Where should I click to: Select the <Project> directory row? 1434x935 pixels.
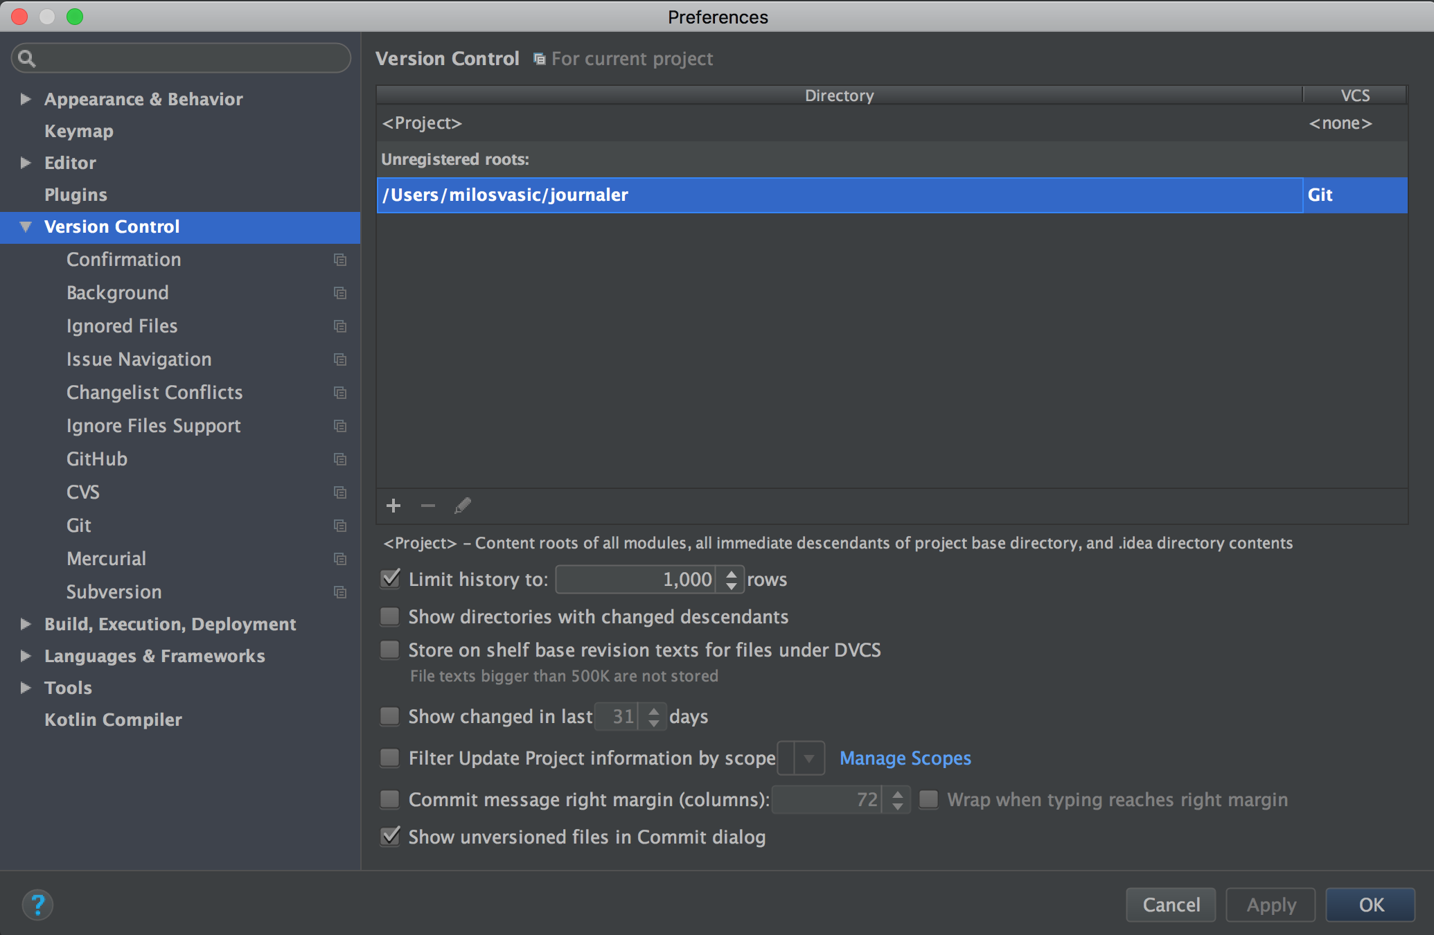click(892, 123)
